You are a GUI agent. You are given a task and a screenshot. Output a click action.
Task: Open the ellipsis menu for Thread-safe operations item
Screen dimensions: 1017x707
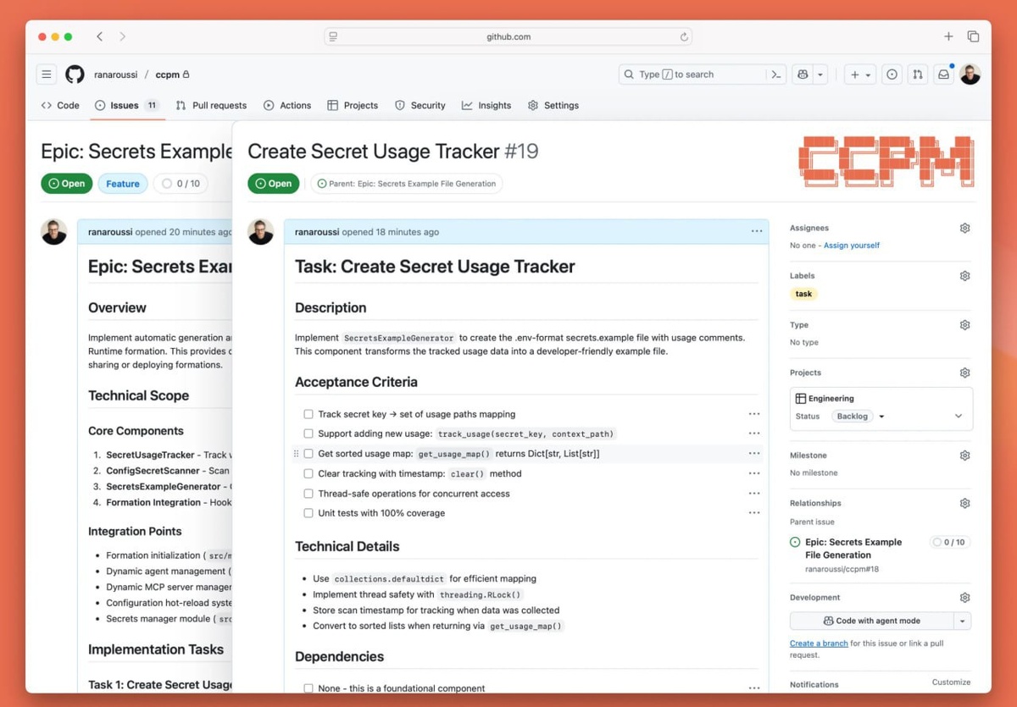(x=754, y=493)
